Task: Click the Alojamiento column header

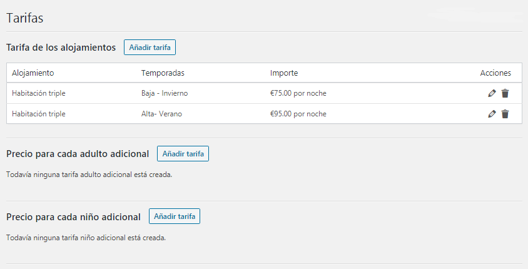Action: click(33, 73)
